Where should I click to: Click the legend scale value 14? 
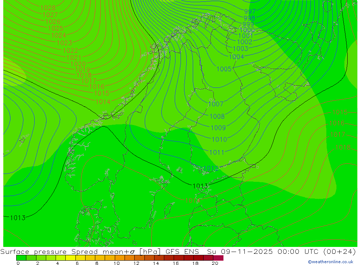pos(156,263)
